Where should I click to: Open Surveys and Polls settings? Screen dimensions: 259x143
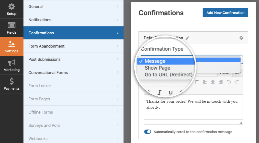tap(74, 125)
